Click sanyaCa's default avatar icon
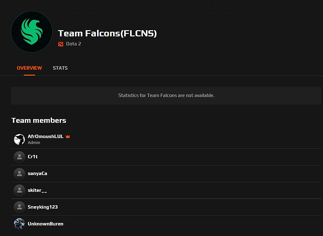Viewport: 323px width, 236px height. [x=19, y=174]
